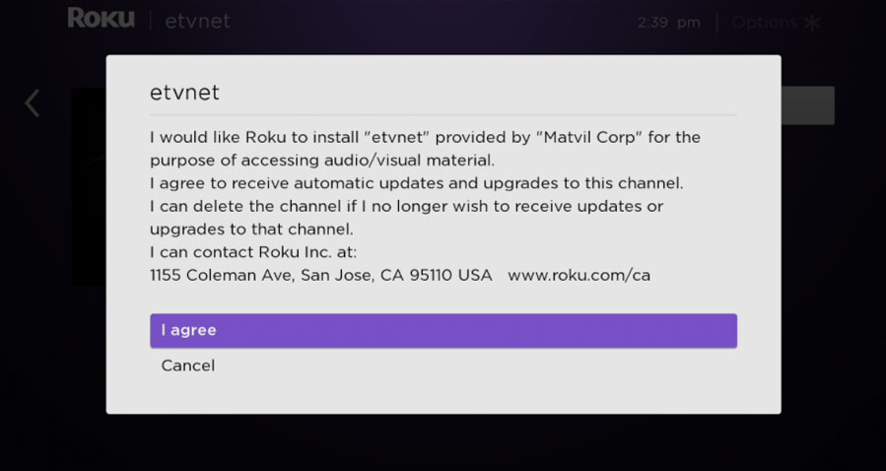Image resolution: width=886 pixels, height=471 pixels.
Task: Open the www.roku.com/ca link
Action: pos(579,275)
